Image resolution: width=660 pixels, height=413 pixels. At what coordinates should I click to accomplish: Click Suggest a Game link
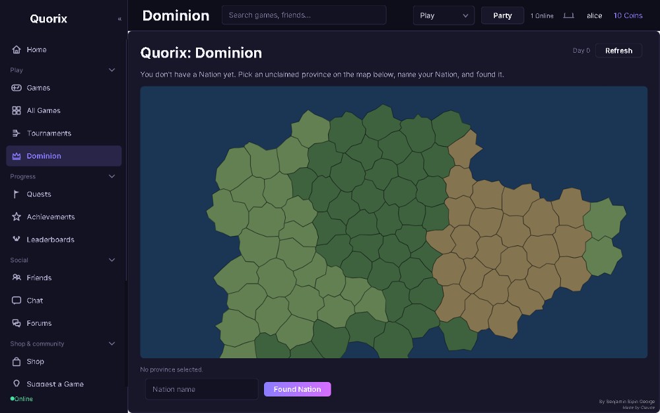[x=64, y=384]
